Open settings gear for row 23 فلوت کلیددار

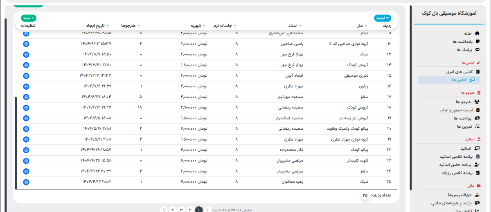point(26,160)
